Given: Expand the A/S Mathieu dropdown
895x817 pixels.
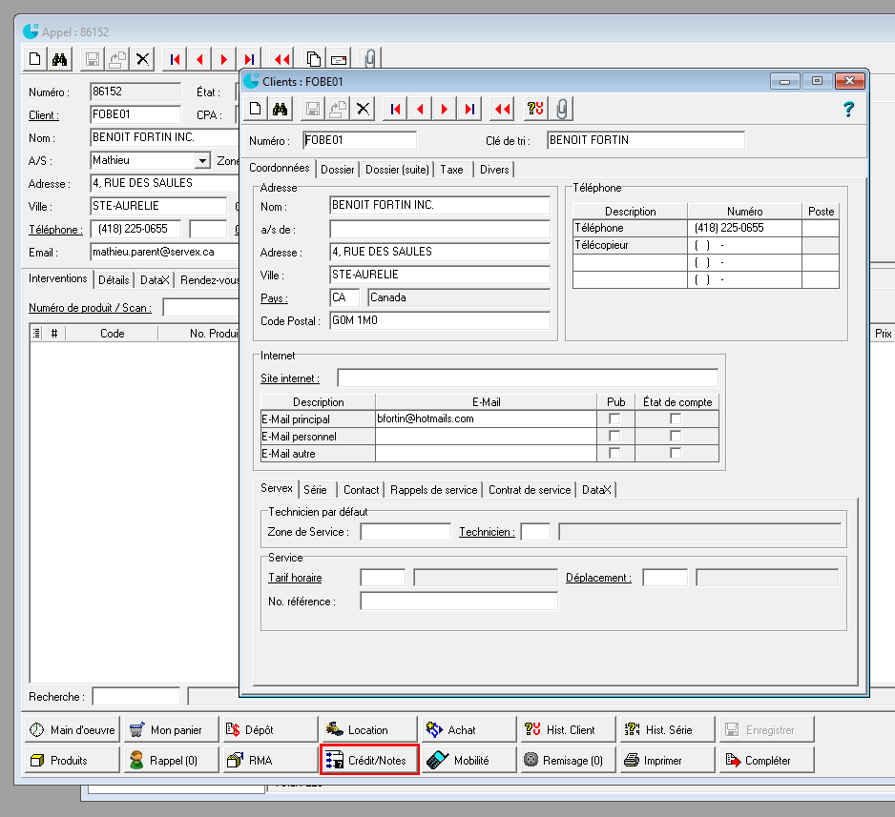Looking at the screenshot, I should point(202,161).
